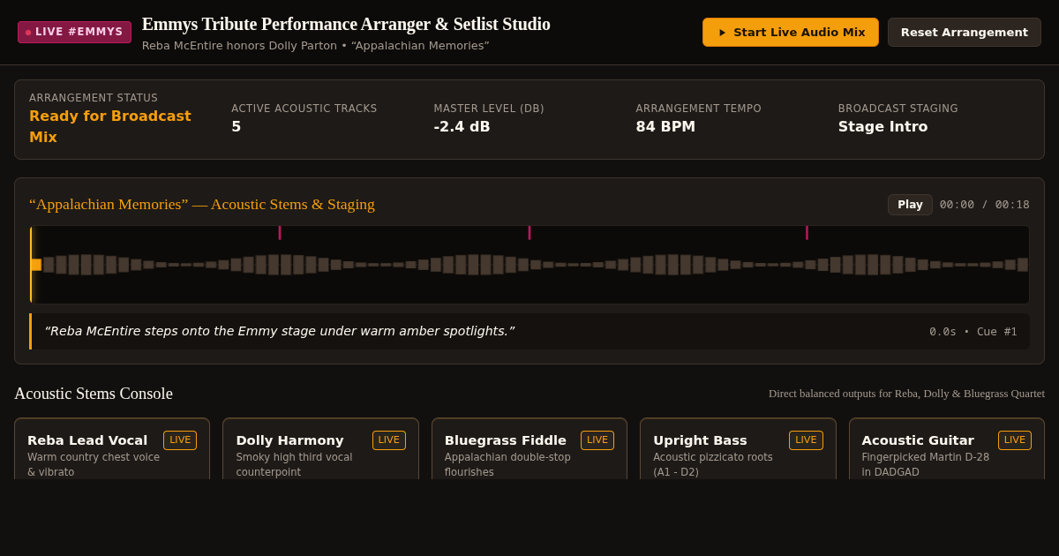Toggle LIVE badge on Bluegrass Fiddle

pos(597,440)
